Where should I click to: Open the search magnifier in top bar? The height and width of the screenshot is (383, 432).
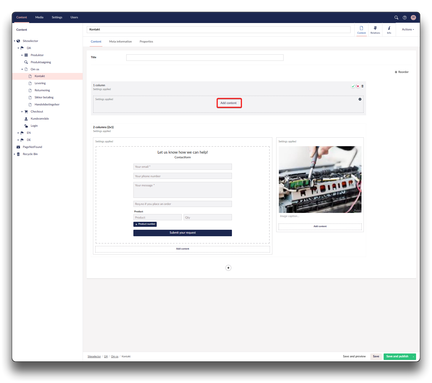396,17
